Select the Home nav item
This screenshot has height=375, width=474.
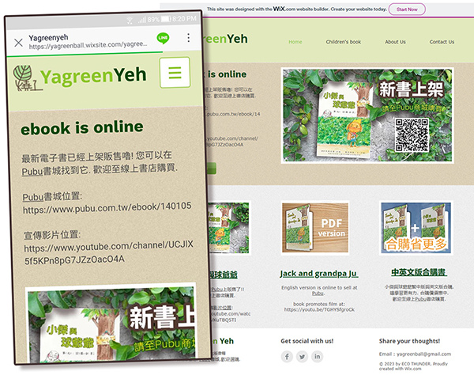295,42
